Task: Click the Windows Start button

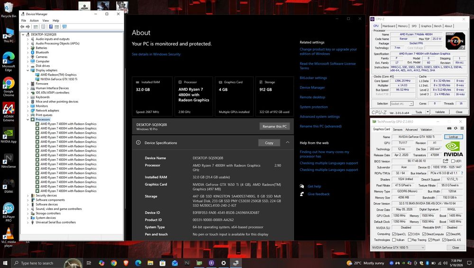Action: pyautogui.click(x=5, y=263)
